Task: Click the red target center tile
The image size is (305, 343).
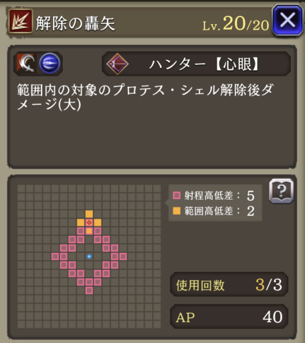Action: coord(89,222)
